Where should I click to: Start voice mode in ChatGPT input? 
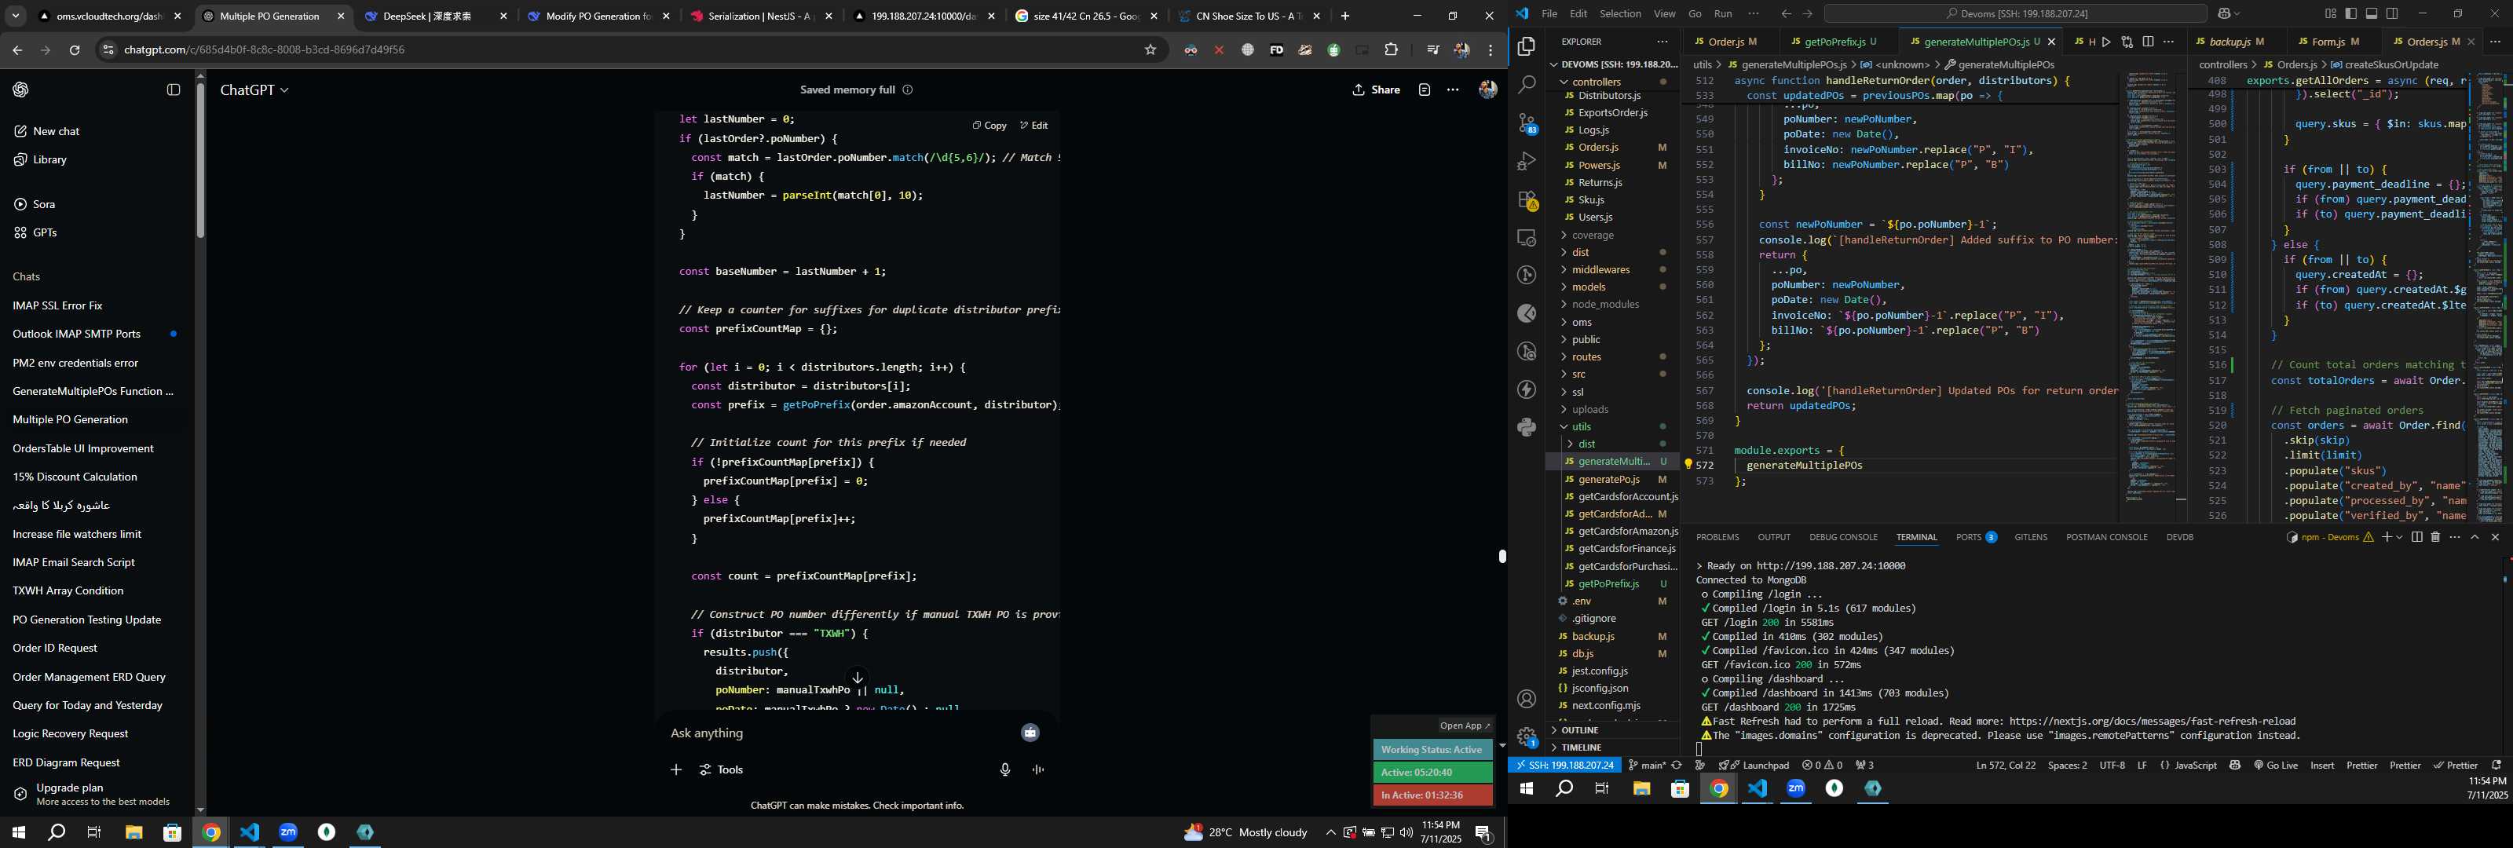(1038, 770)
